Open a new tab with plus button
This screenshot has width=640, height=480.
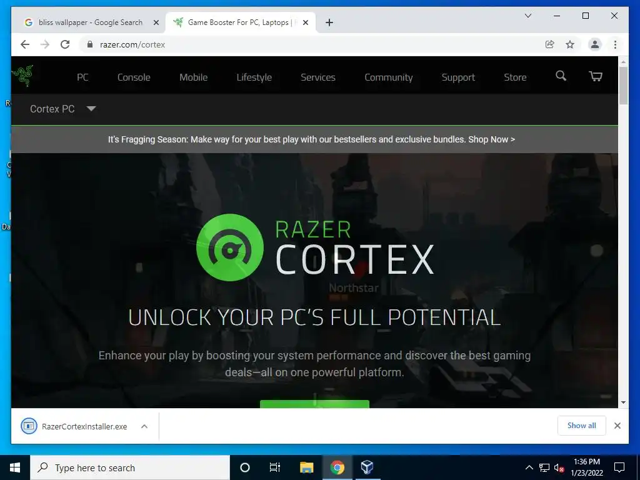[x=329, y=22]
